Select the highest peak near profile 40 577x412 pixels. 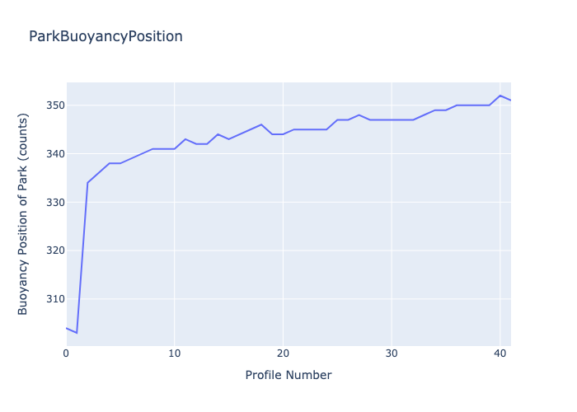coord(500,96)
